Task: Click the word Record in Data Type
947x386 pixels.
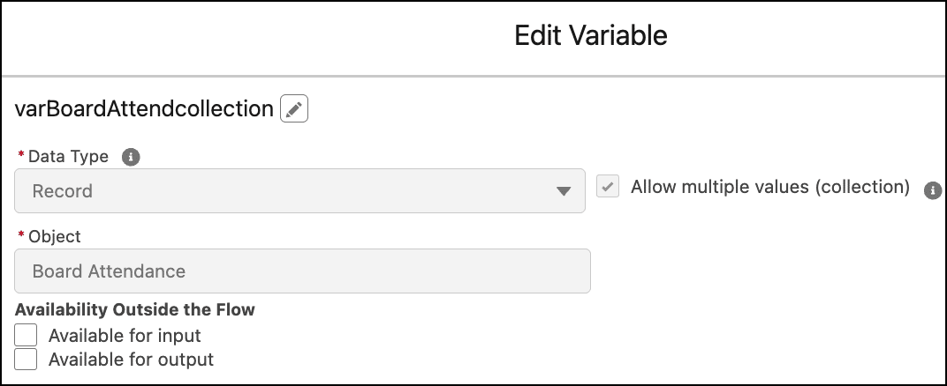Action: [62, 191]
